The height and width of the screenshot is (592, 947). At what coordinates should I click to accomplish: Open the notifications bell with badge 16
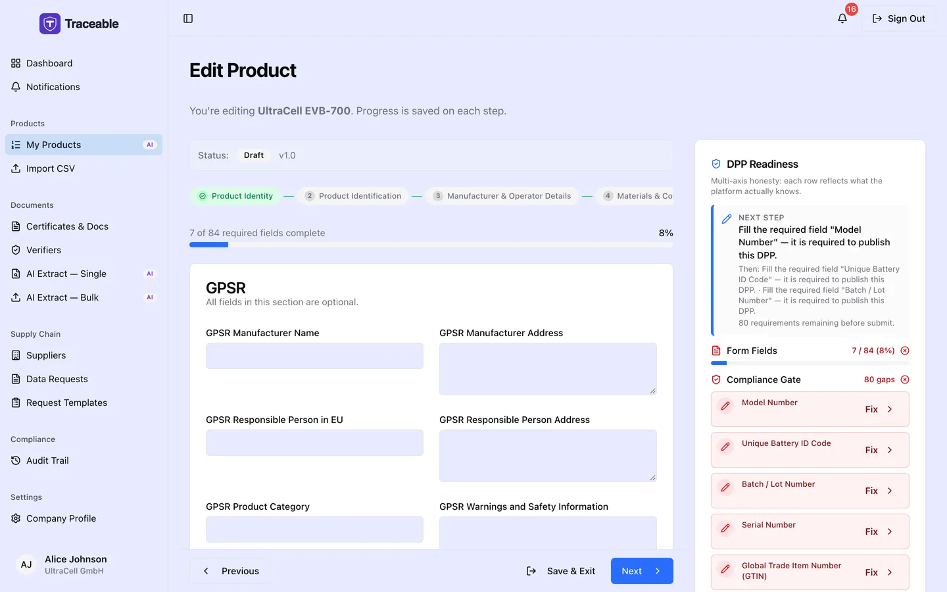[842, 18]
